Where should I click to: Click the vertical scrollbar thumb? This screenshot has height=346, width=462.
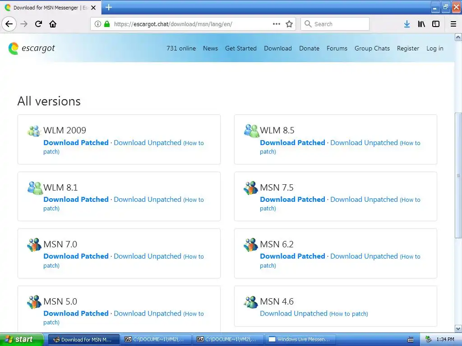click(458, 175)
